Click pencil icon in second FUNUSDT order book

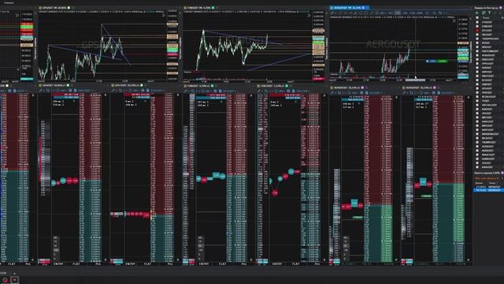pos(259,92)
